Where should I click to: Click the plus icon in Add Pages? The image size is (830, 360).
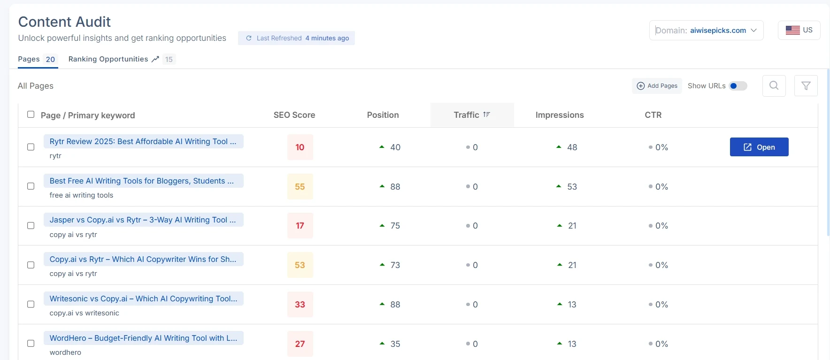[x=640, y=86]
